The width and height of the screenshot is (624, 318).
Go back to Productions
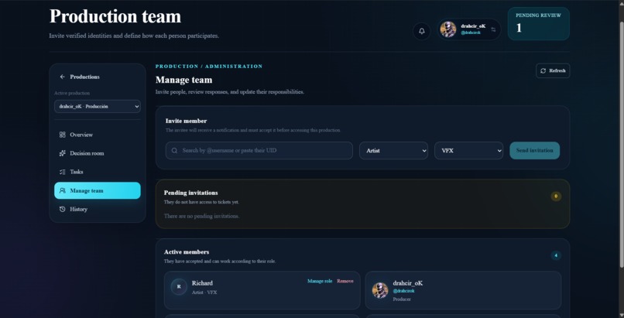pyautogui.click(x=80, y=77)
